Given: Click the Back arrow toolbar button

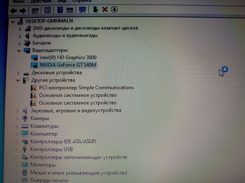Looking at the screenshot, I should tap(14, 11).
